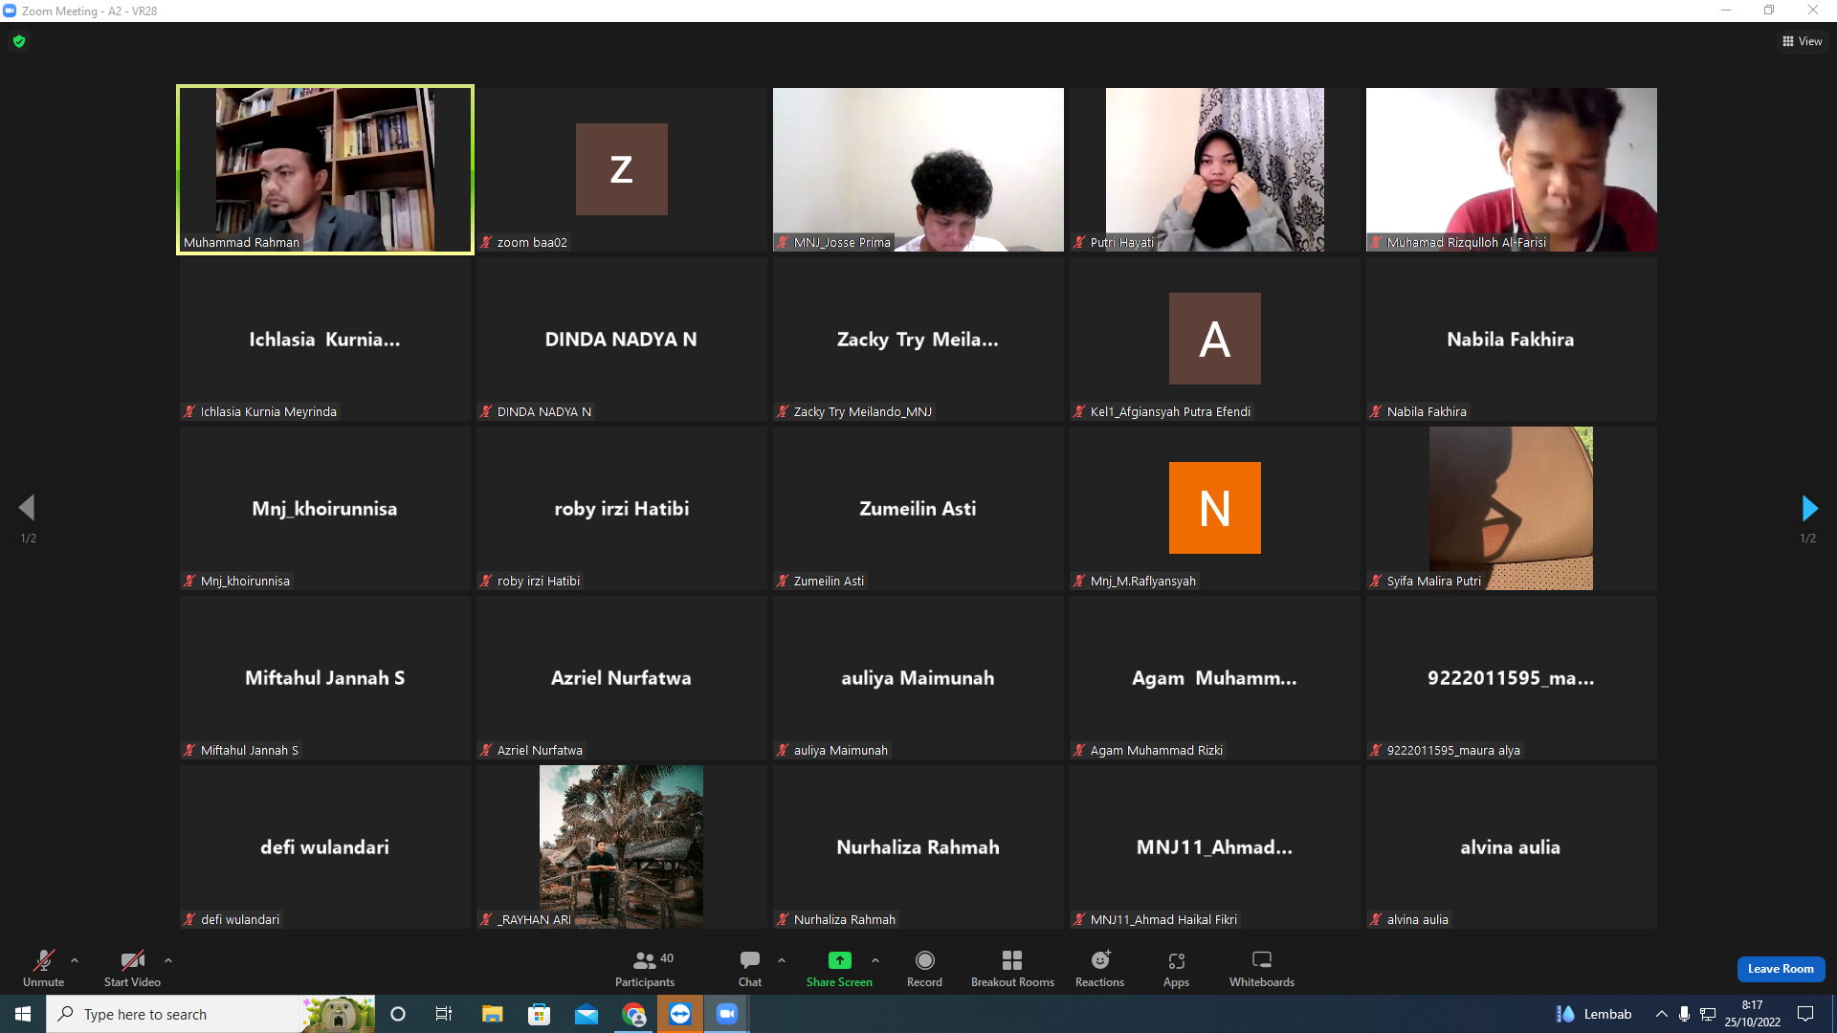Image resolution: width=1837 pixels, height=1033 pixels.
Task: Click the Zumeilin Asti name label
Action: coord(829,582)
